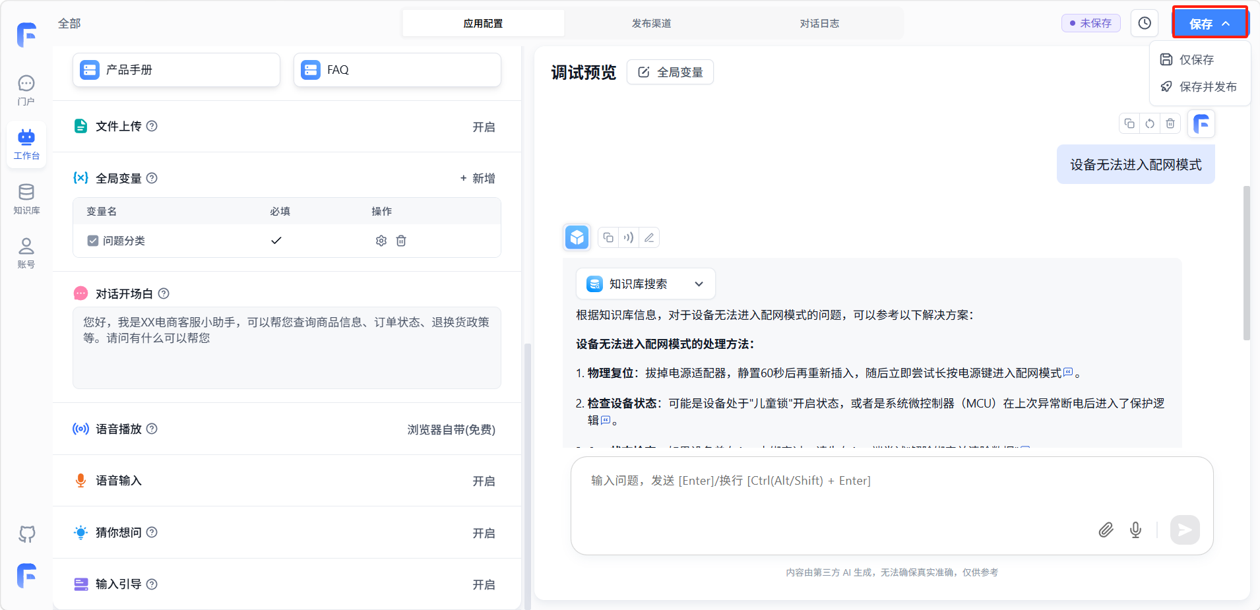Open the history clock icon
1260x610 pixels.
coord(1145,24)
